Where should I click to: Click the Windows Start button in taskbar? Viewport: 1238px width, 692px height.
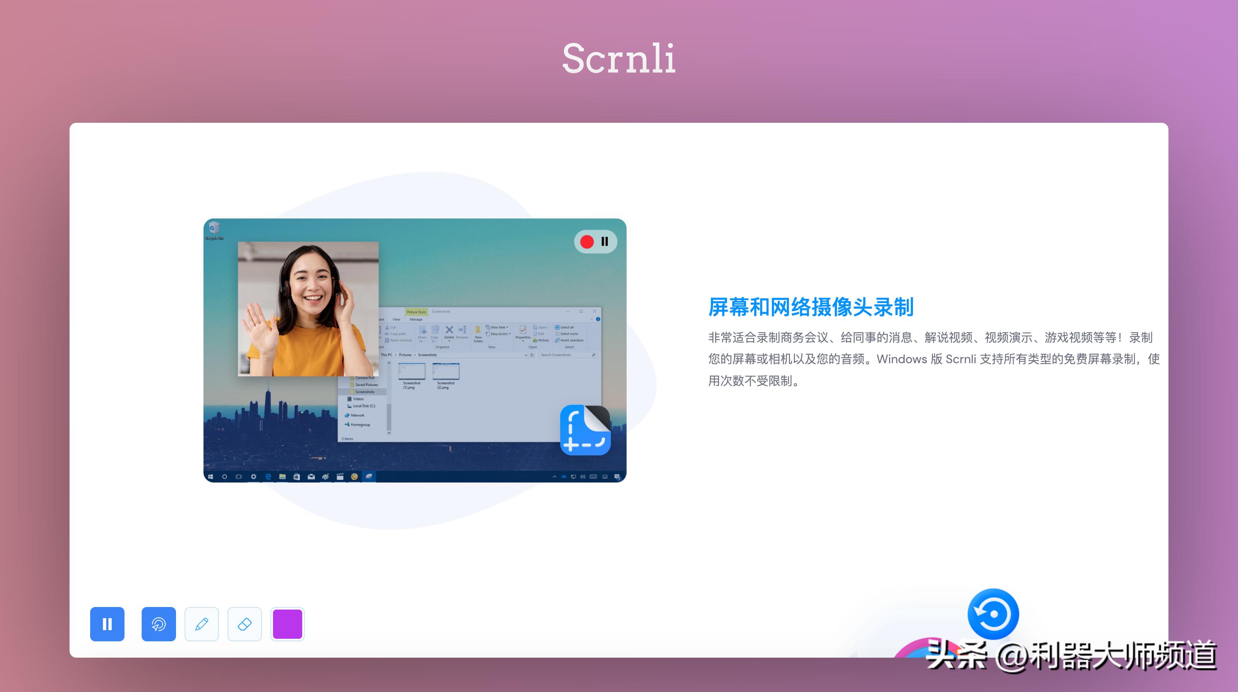(x=210, y=477)
